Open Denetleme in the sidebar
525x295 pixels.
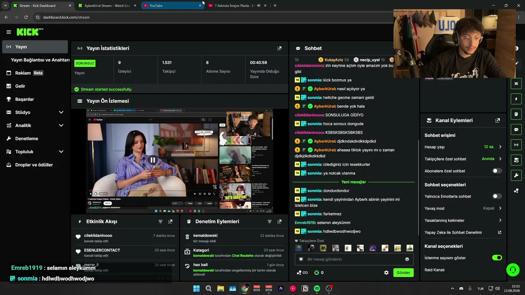coord(35,138)
